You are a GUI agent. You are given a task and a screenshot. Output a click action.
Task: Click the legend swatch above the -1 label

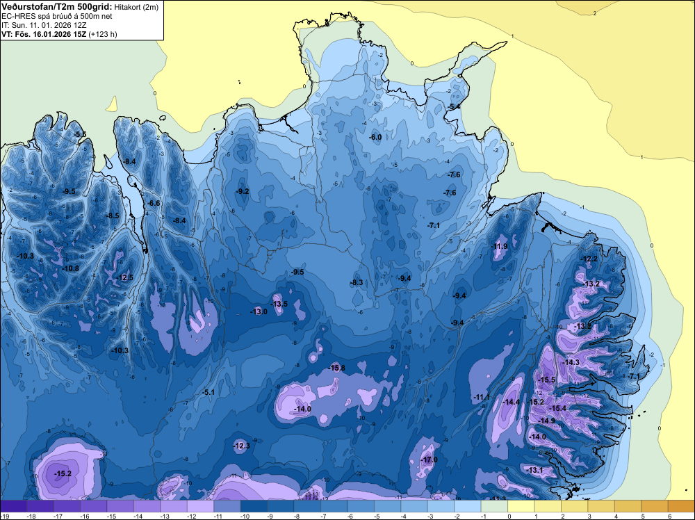pos(494,506)
